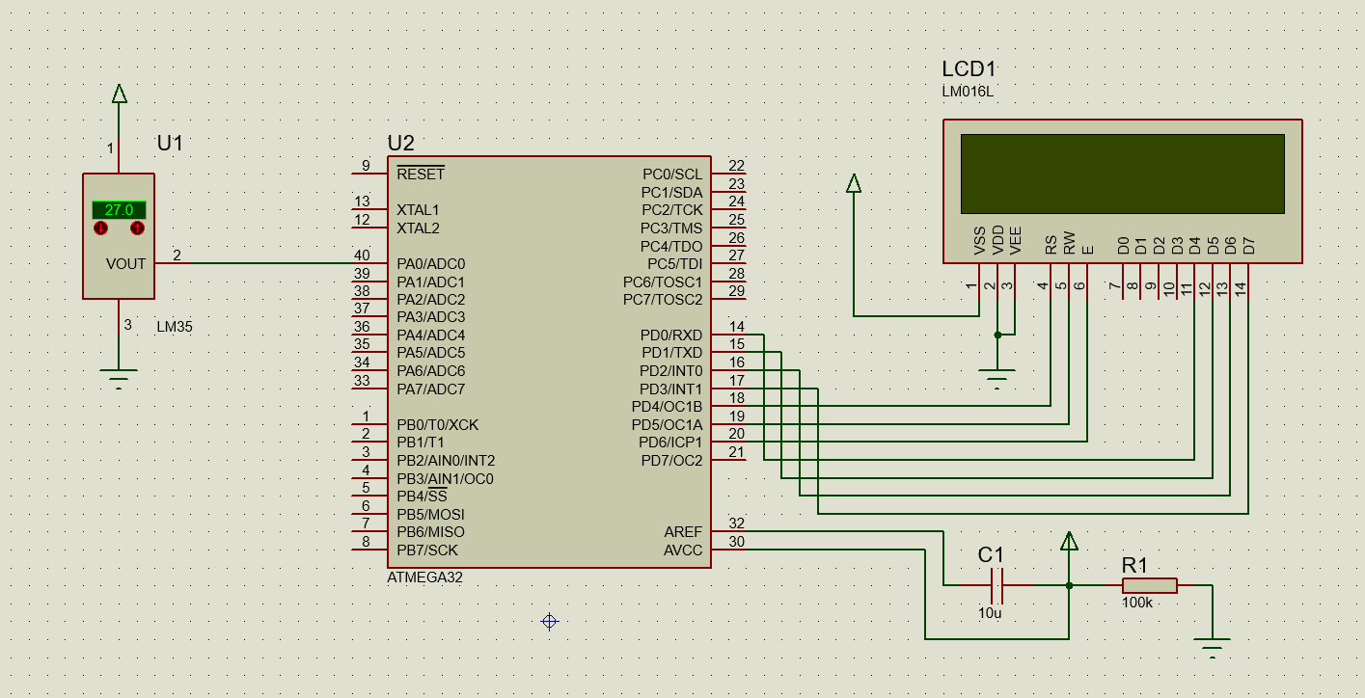Click the 10u value label of C1
Screen dimensions: 1365x698
[x=989, y=611]
